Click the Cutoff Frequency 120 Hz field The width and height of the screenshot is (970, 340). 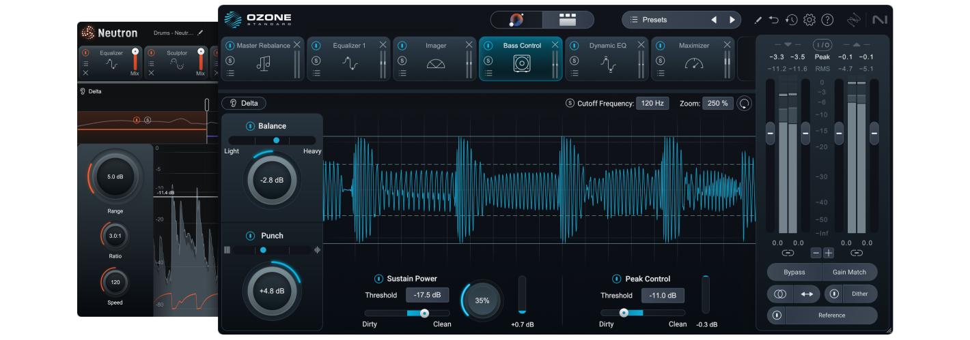[652, 104]
